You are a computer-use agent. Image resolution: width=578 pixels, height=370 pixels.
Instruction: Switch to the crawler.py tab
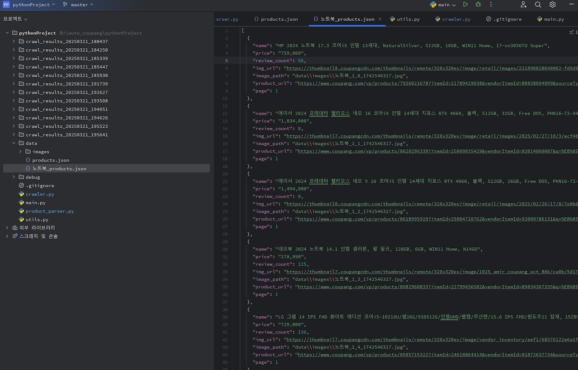click(x=456, y=19)
